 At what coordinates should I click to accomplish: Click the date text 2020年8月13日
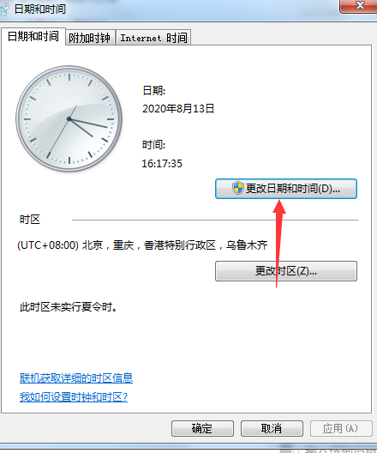178,109
